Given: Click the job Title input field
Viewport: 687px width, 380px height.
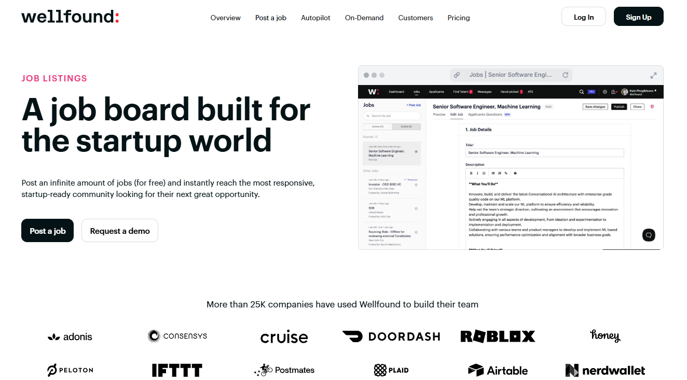Looking at the screenshot, I should tap(544, 153).
